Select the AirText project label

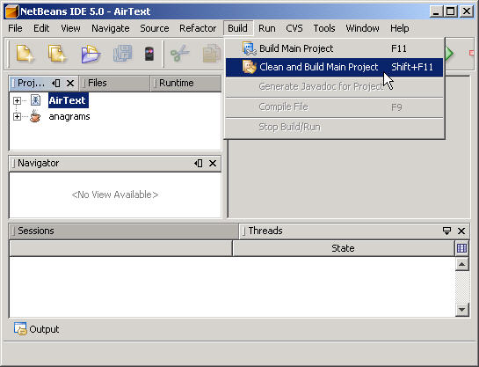tap(68, 100)
